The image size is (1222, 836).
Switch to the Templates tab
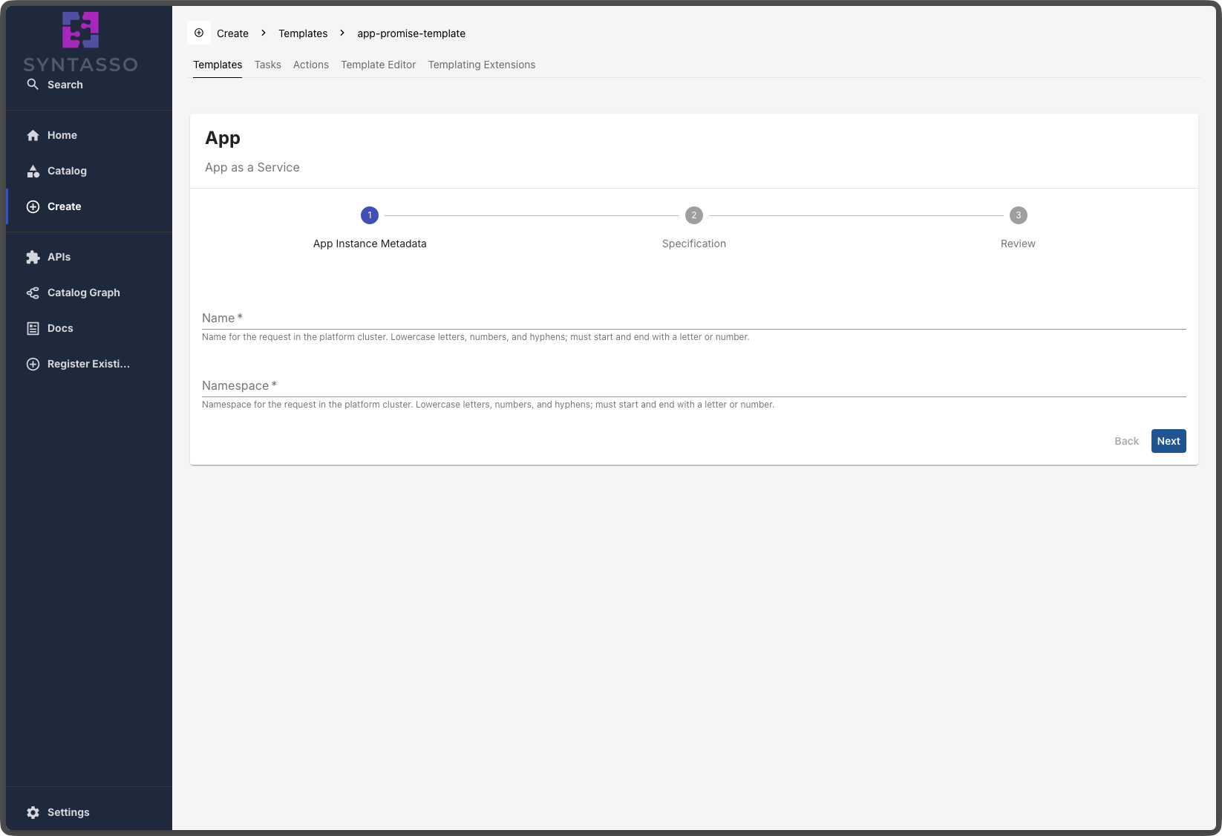click(x=218, y=65)
